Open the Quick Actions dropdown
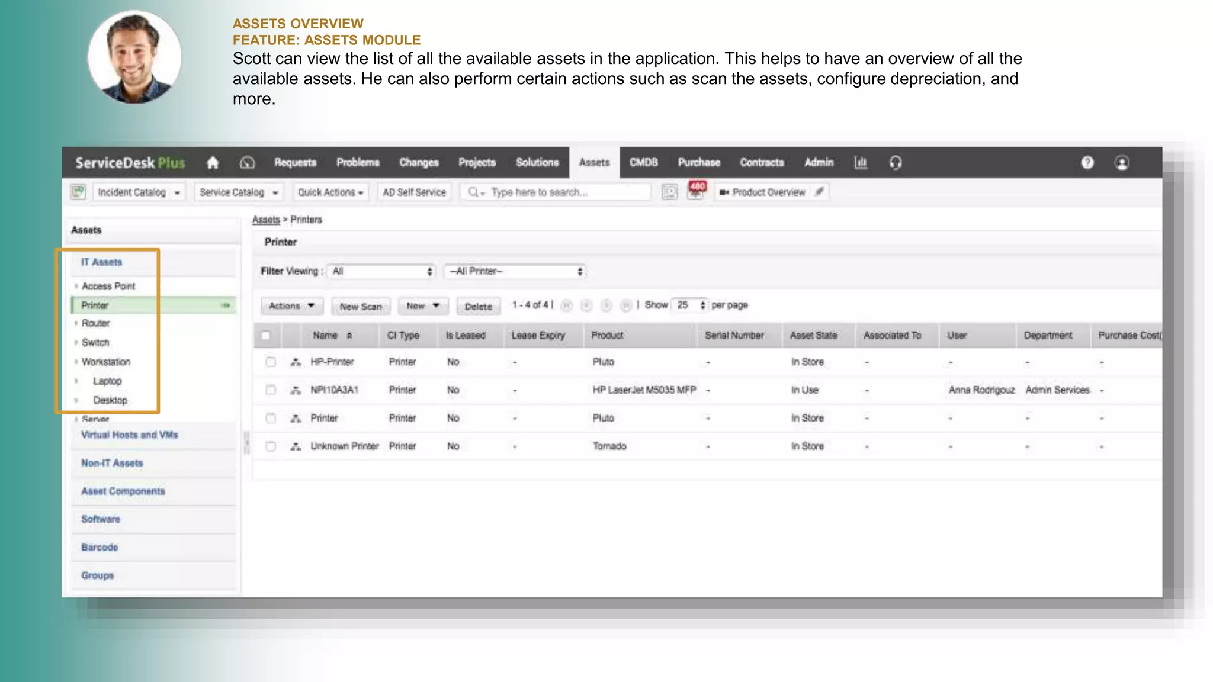This screenshot has height=682, width=1213. click(x=330, y=192)
